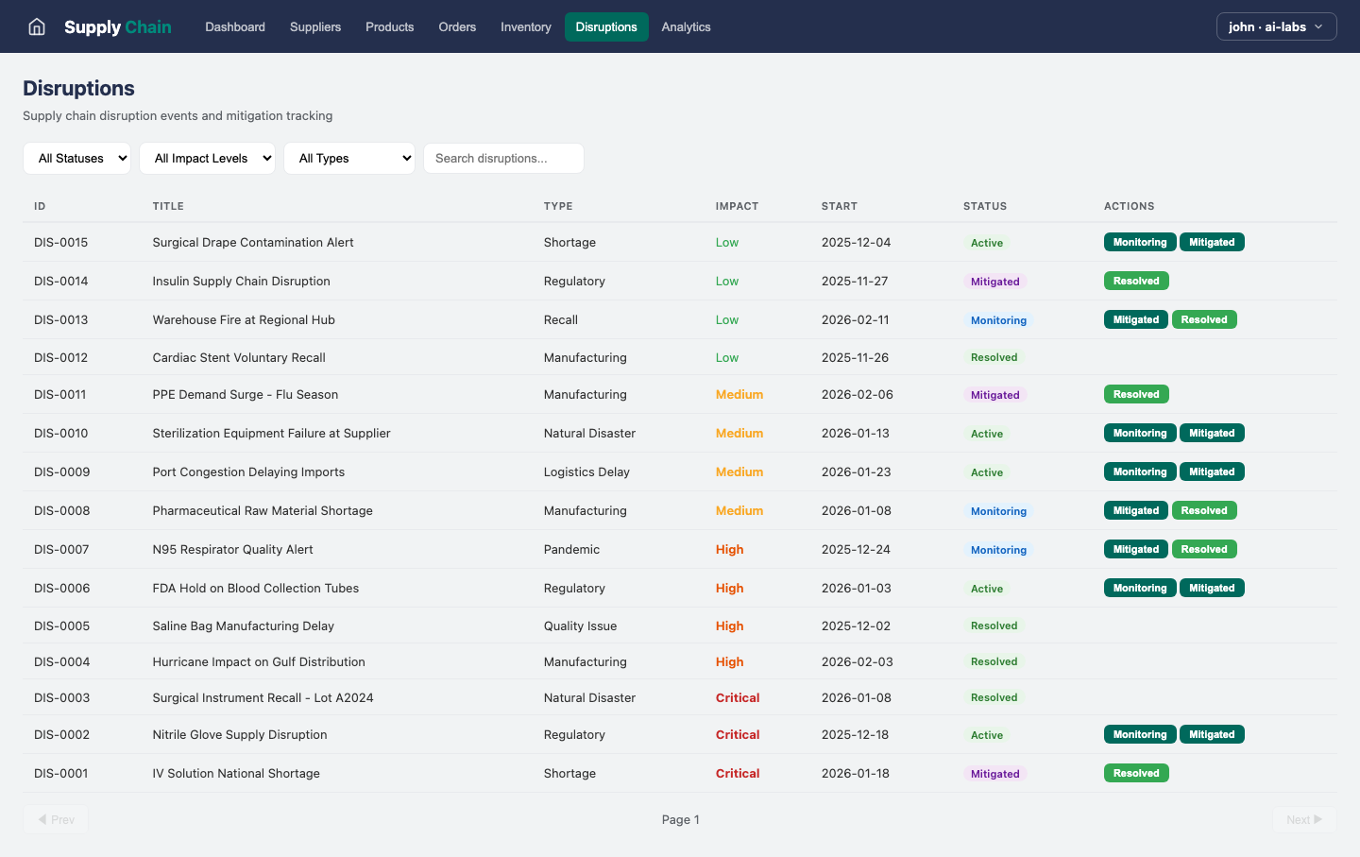Click the Prev pagination button
This screenshot has width=1360, height=857.
[56, 819]
